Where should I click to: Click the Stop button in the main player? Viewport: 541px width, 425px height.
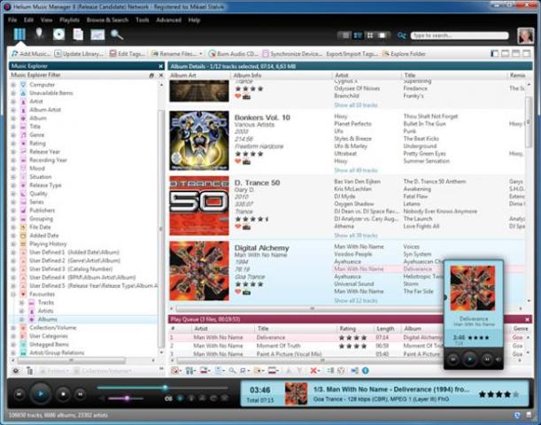[63, 394]
